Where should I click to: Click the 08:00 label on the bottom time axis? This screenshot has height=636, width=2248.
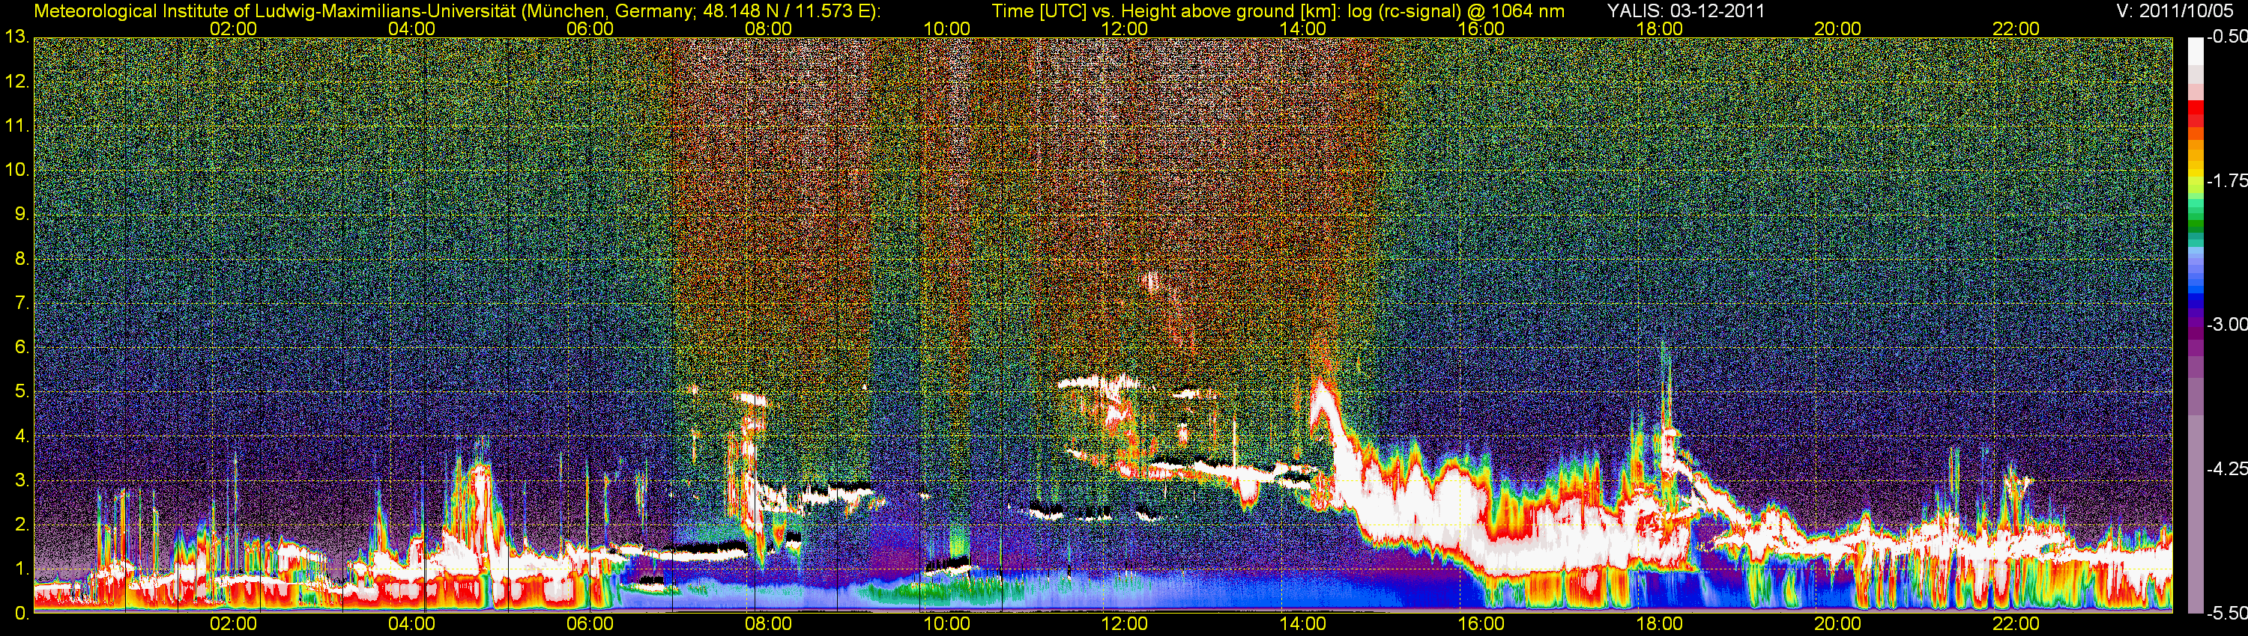pos(769,625)
